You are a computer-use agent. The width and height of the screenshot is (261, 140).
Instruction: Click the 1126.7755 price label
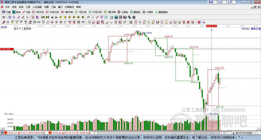(x=7, y=49)
